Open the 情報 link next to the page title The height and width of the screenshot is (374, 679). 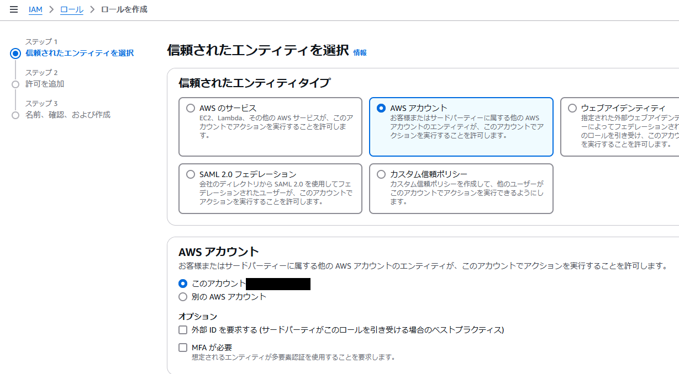pos(359,52)
